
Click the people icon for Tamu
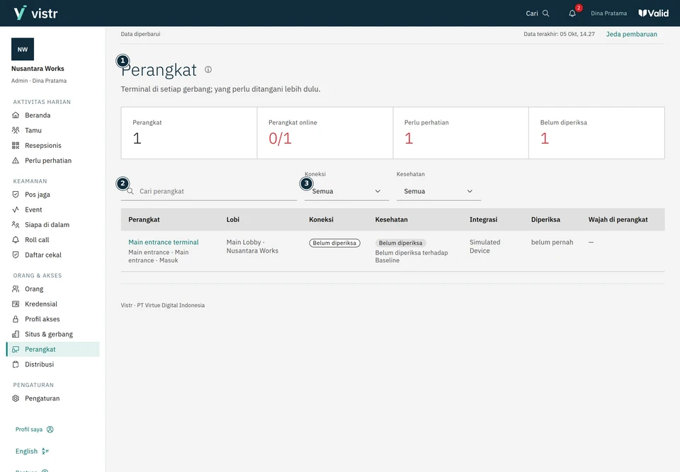pos(16,130)
